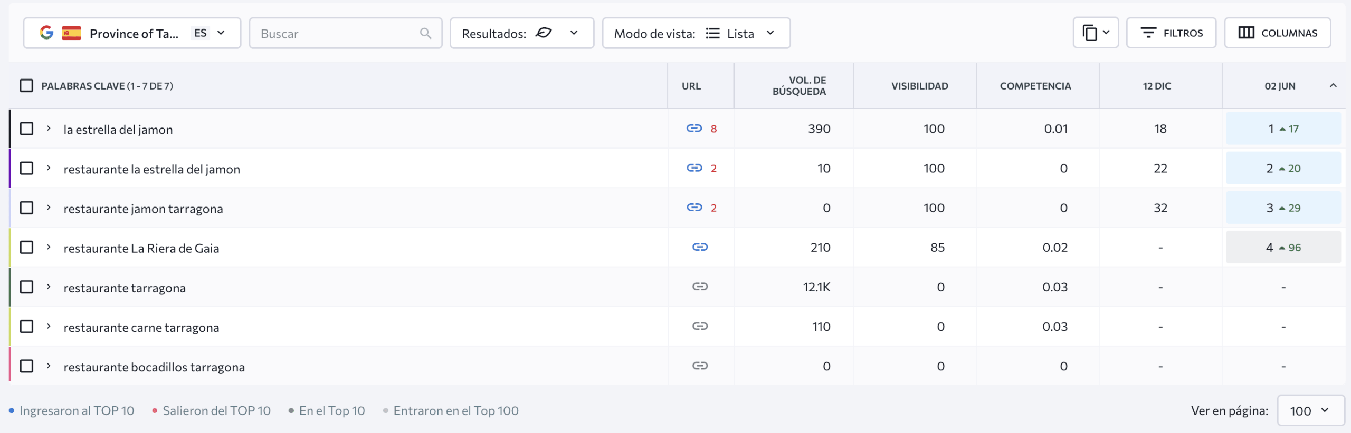Expand restaurante La Riera de Gaia row
Screen dimensions: 1351x433
pyautogui.click(x=49, y=247)
